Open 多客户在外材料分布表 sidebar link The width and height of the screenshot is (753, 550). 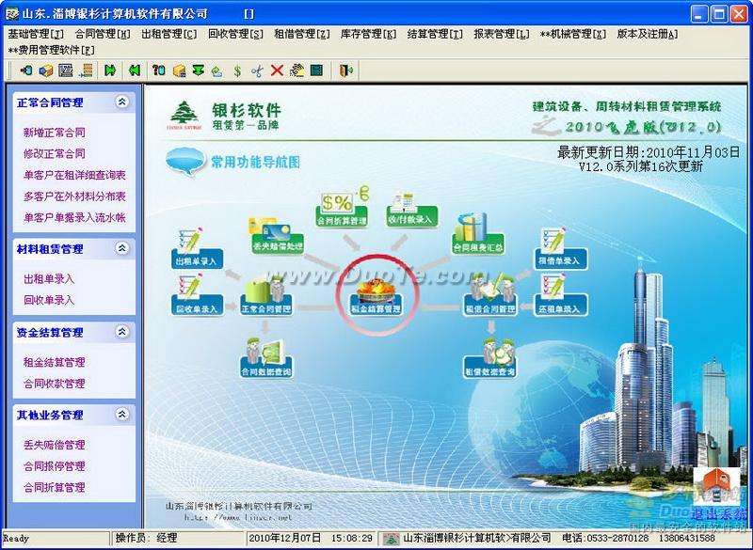pos(74,196)
